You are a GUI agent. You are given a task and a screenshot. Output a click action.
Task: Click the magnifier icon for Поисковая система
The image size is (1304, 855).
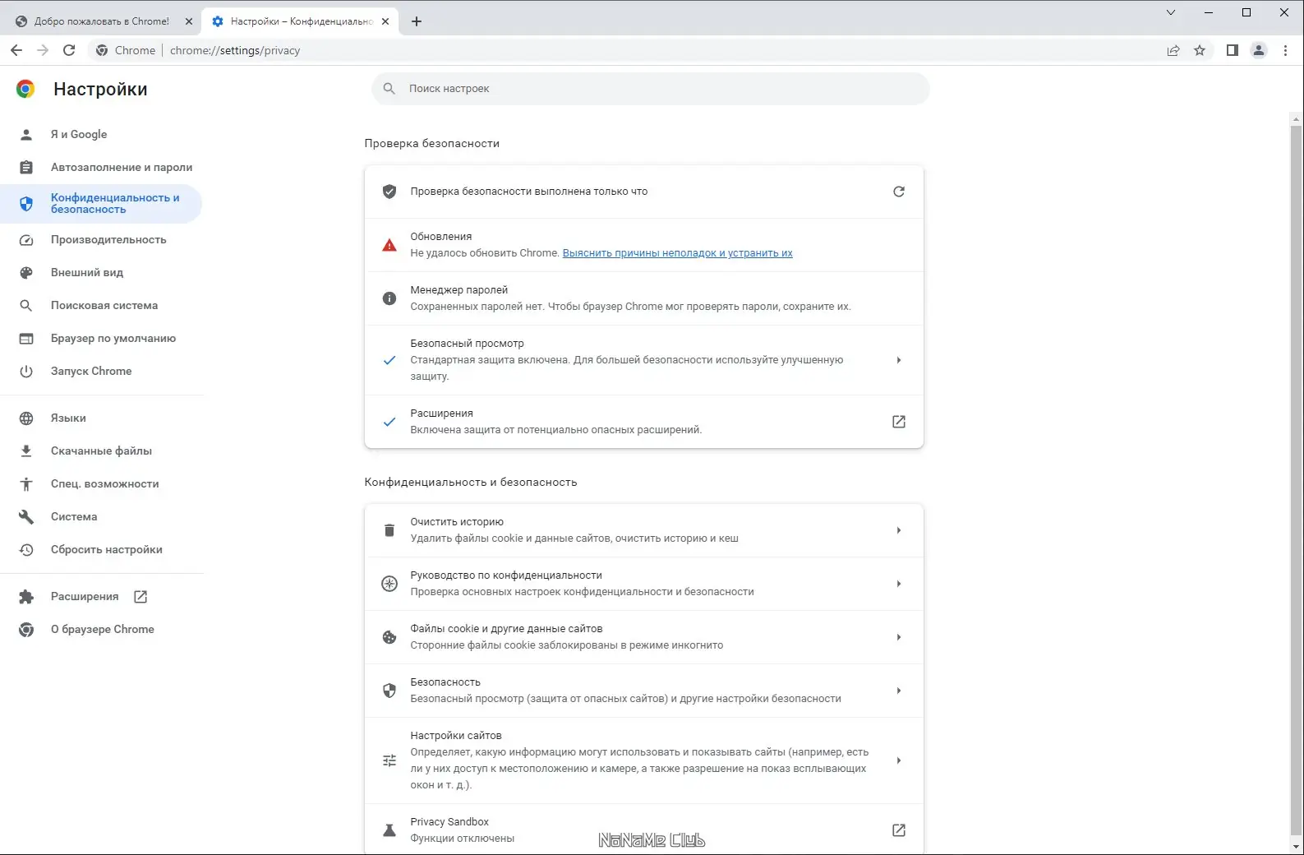[x=26, y=306]
